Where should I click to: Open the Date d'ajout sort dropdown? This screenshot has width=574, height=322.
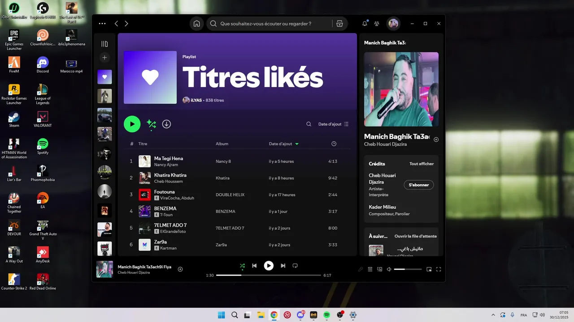[x=333, y=124]
